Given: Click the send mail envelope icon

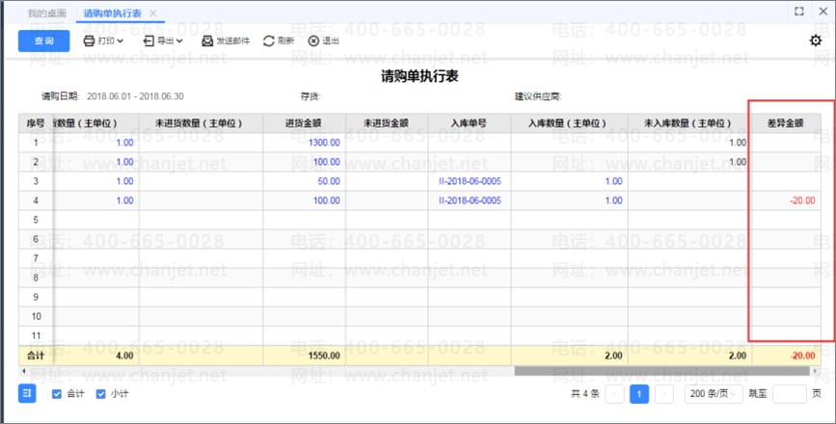Looking at the screenshot, I should 207,41.
